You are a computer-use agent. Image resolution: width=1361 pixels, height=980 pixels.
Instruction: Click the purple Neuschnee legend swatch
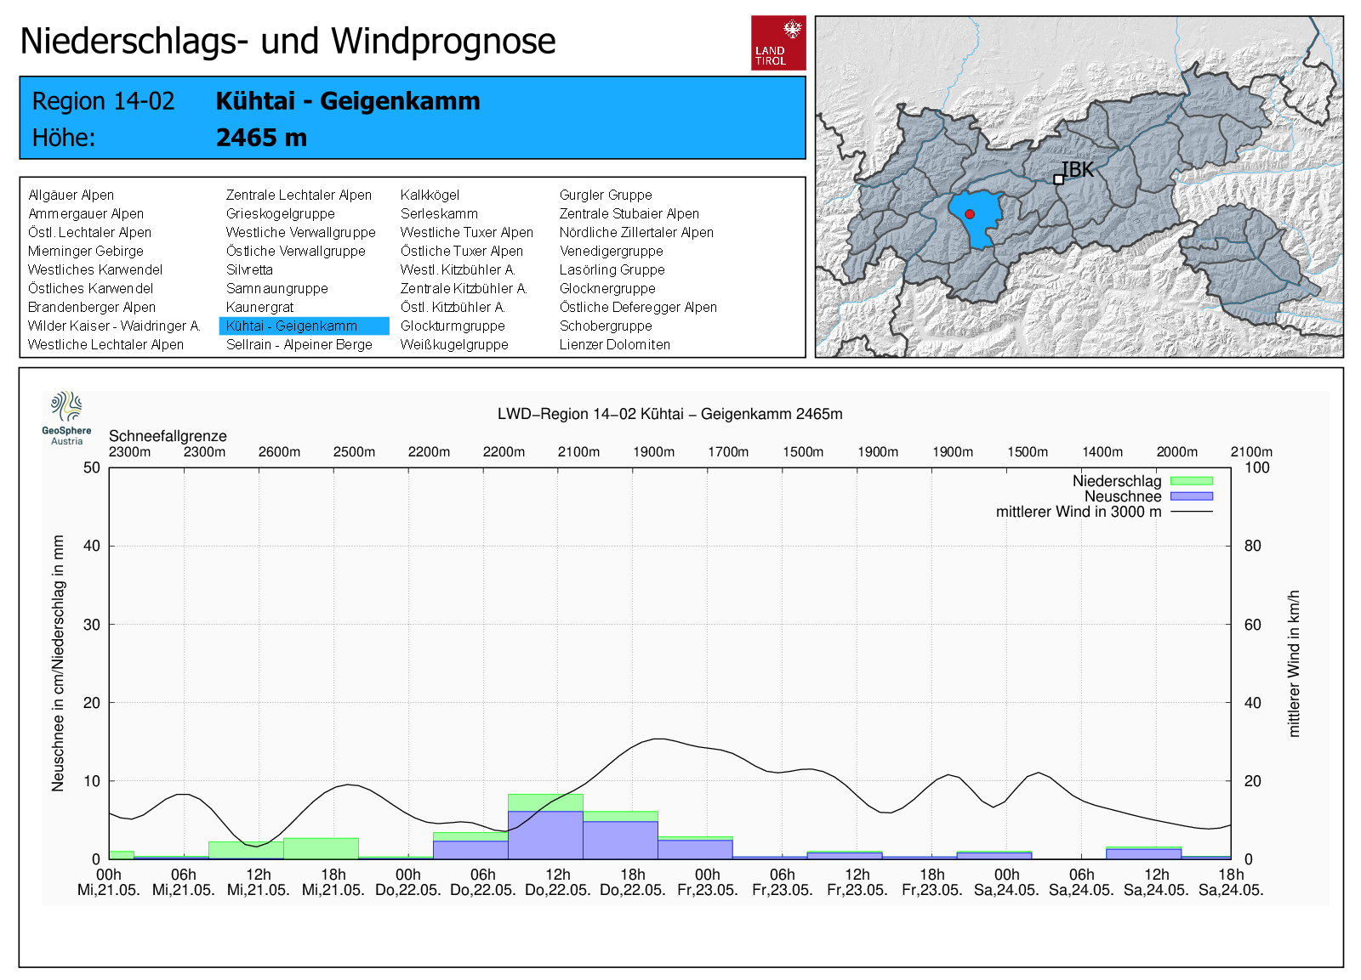click(x=1191, y=496)
